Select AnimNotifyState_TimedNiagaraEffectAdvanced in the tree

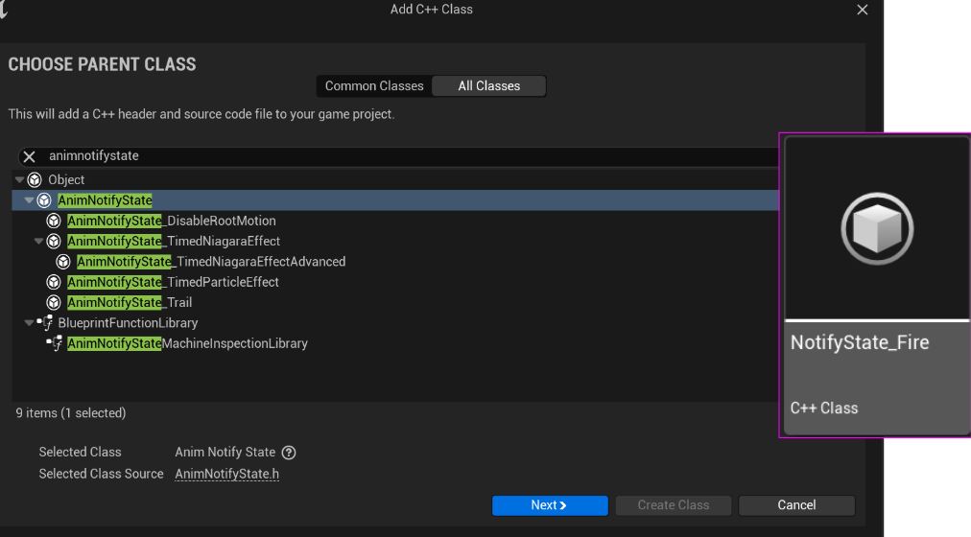[211, 262]
